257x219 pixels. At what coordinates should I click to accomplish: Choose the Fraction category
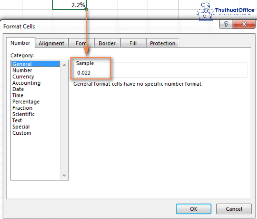22,108
